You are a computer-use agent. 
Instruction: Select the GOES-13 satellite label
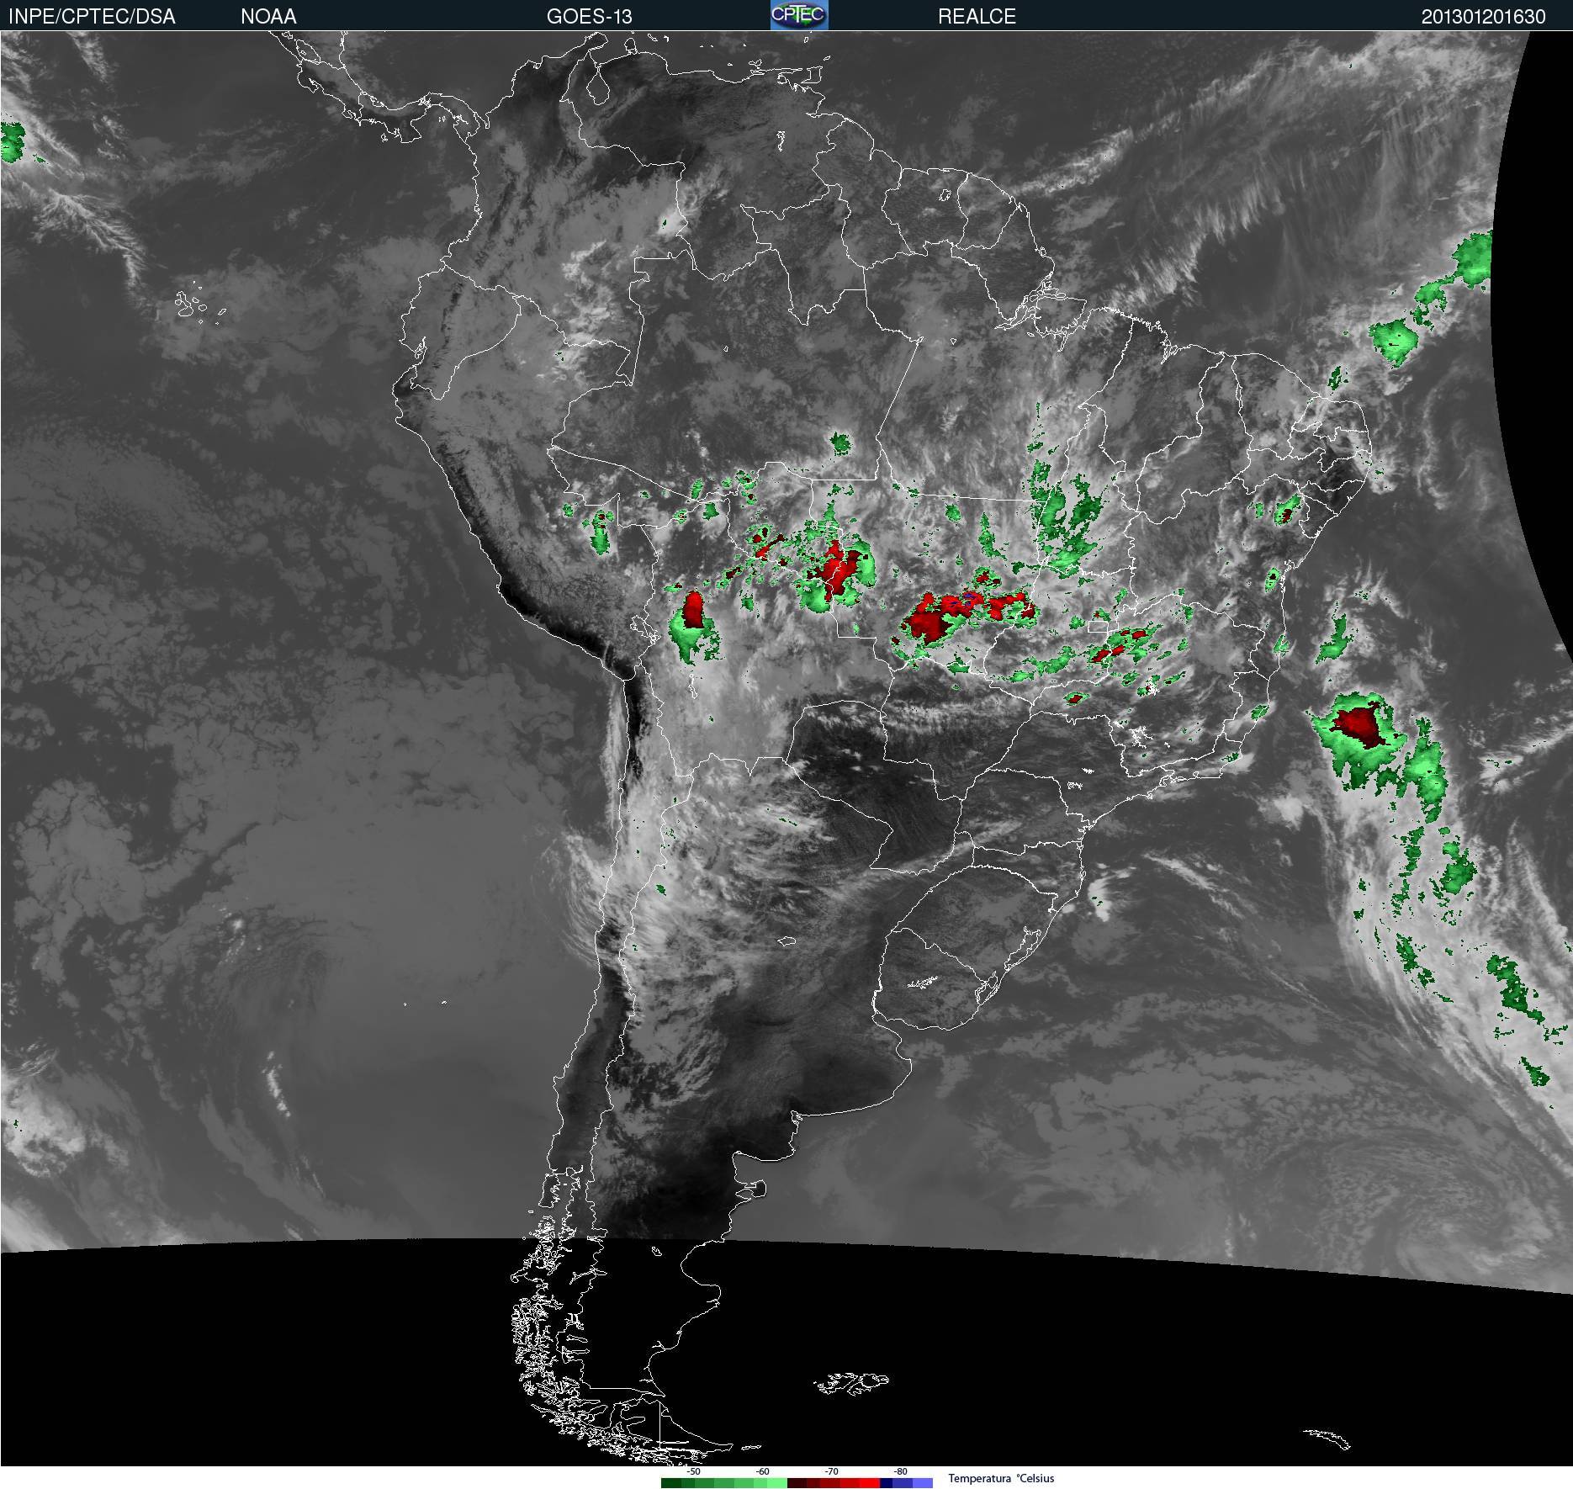590,17
